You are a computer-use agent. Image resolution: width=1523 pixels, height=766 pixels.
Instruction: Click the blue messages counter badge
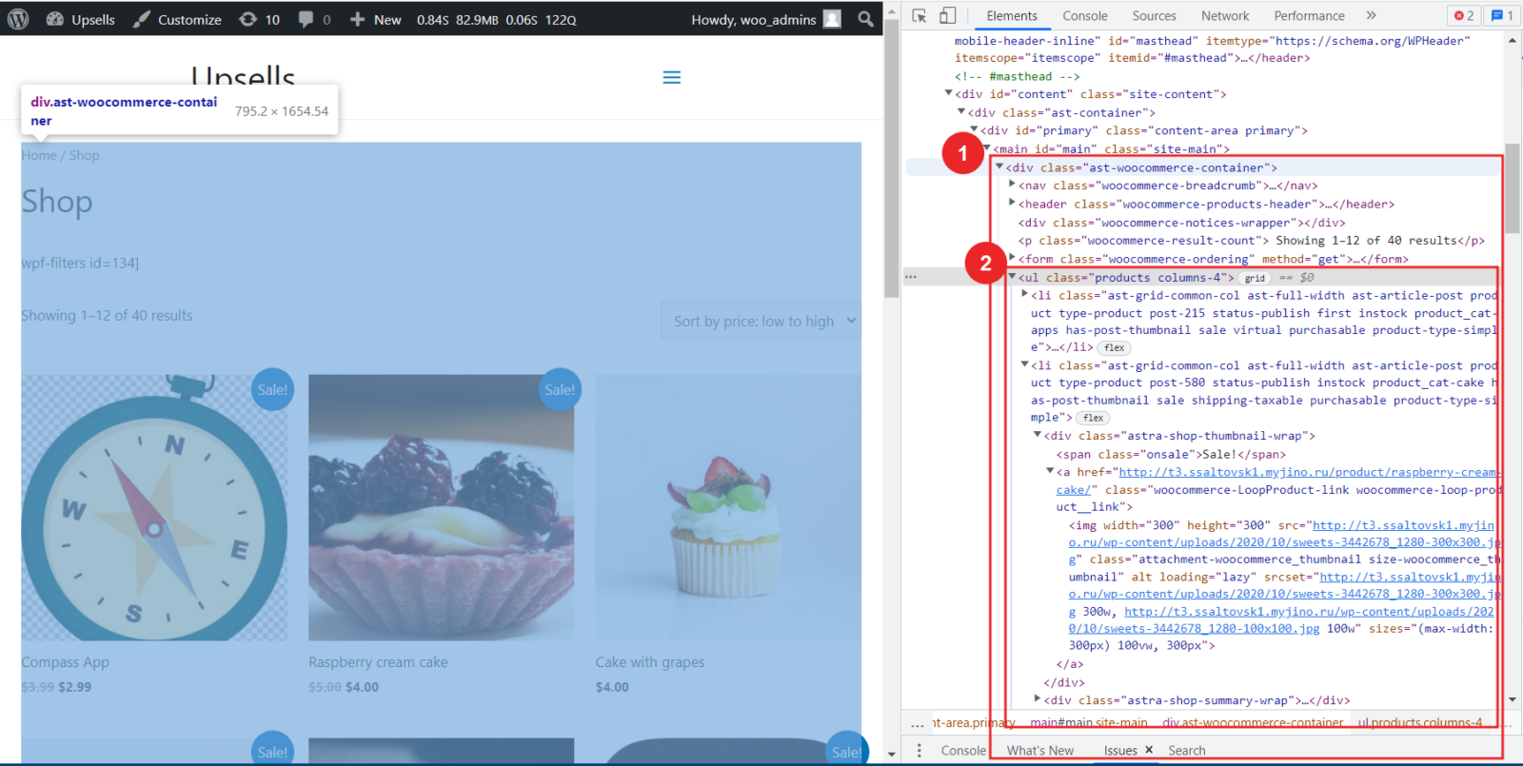pyautogui.click(x=1502, y=15)
